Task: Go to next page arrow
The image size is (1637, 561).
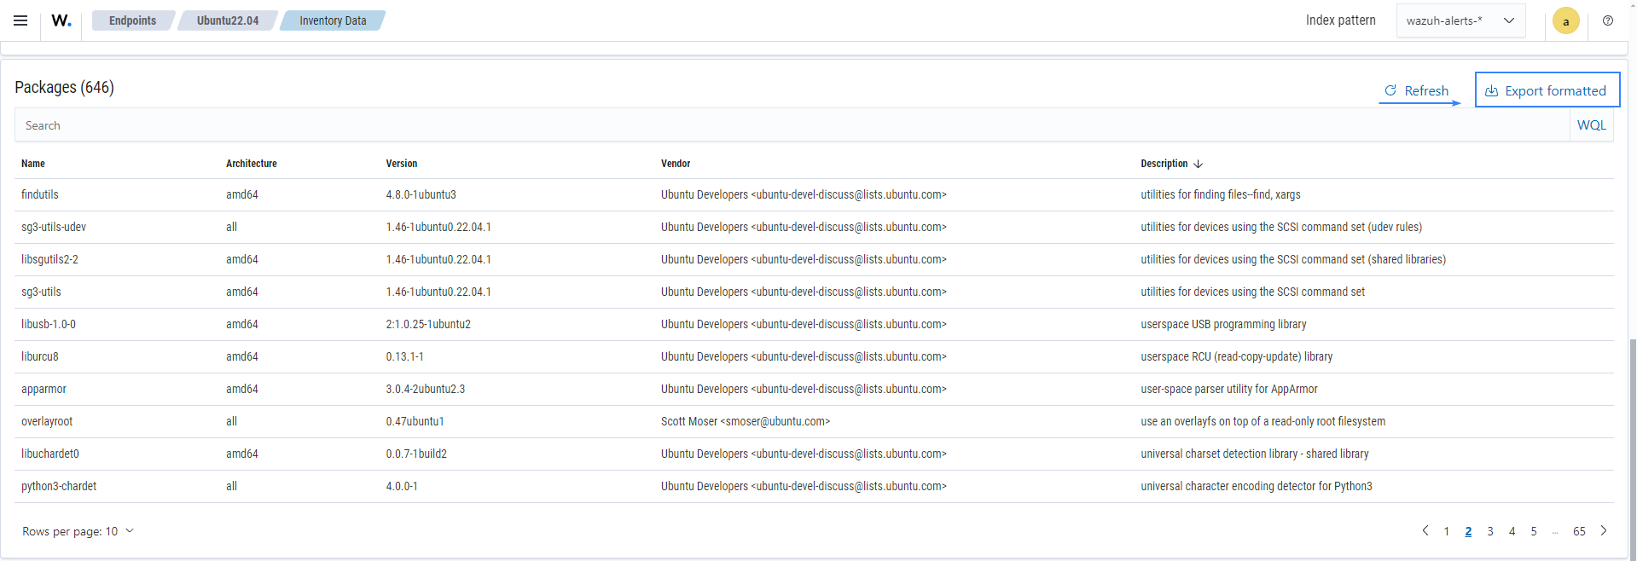Action: [x=1604, y=531]
